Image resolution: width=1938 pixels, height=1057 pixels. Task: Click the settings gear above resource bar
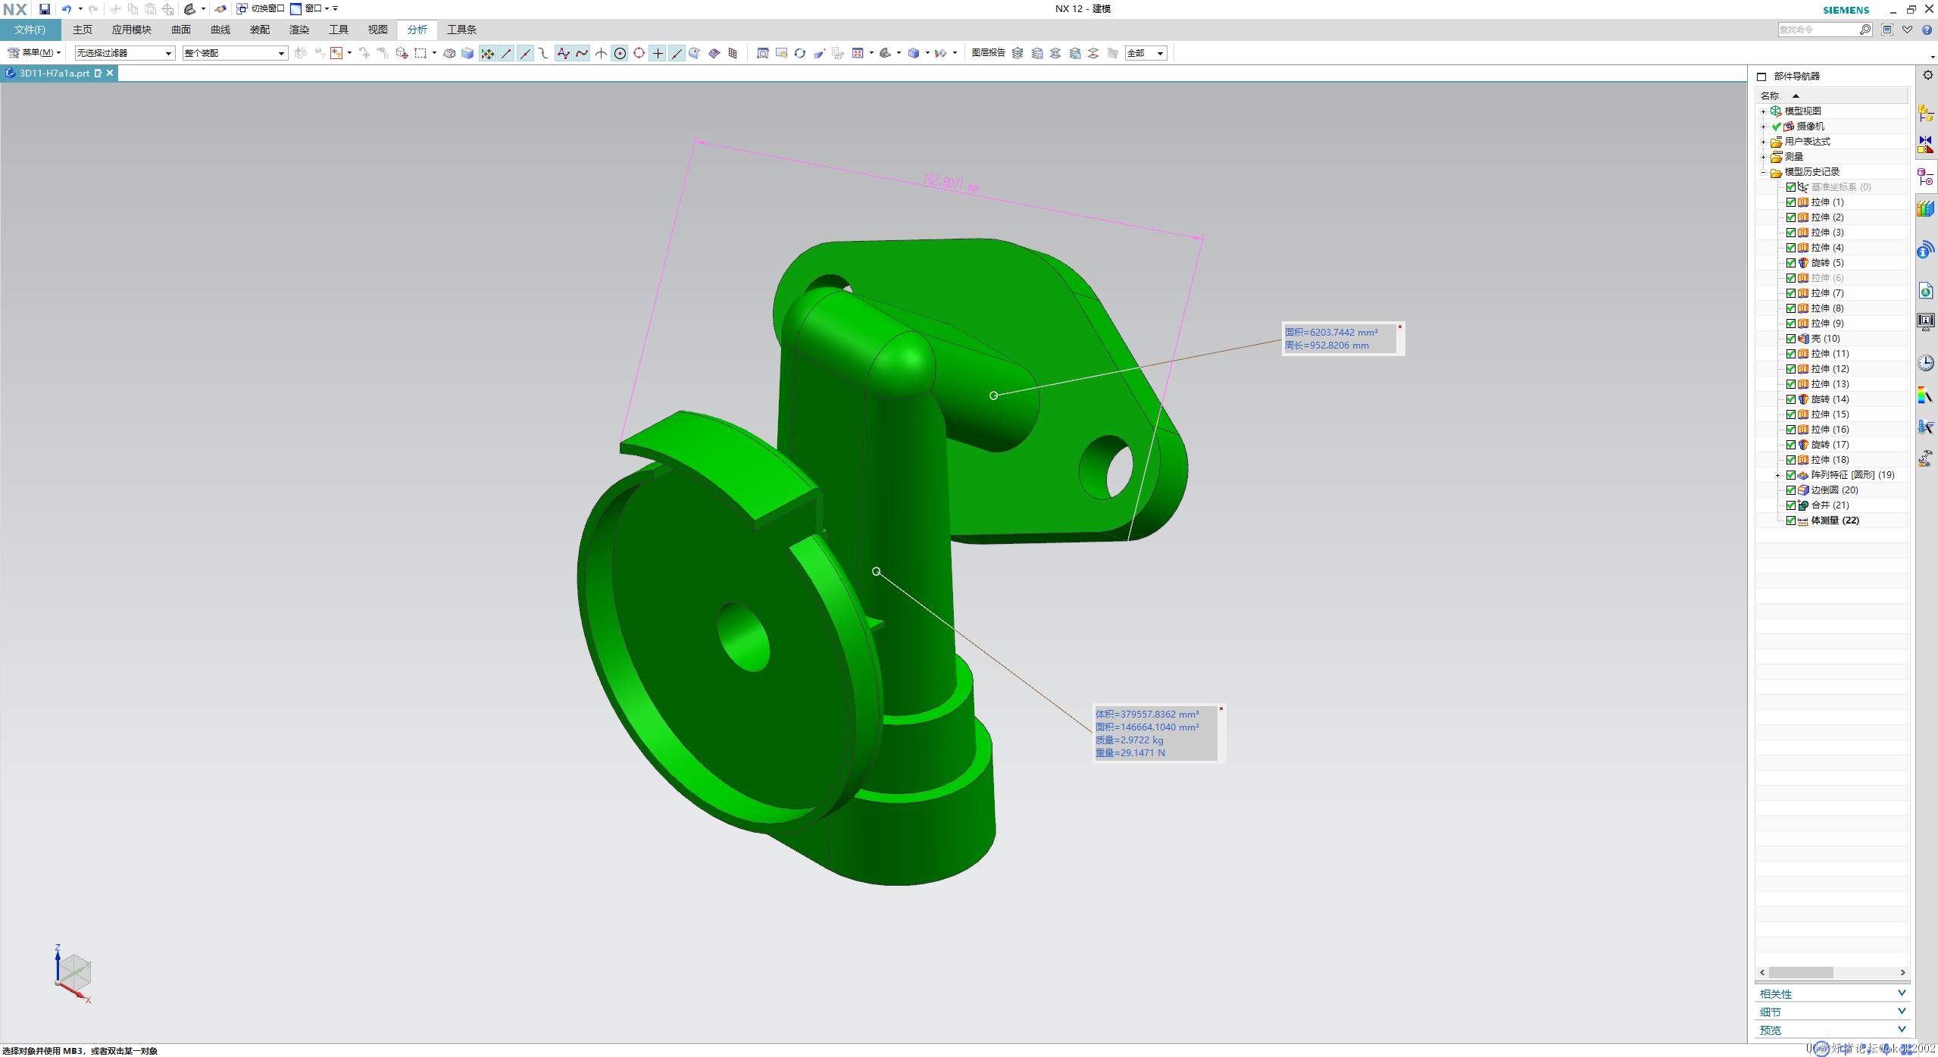pos(1927,75)
